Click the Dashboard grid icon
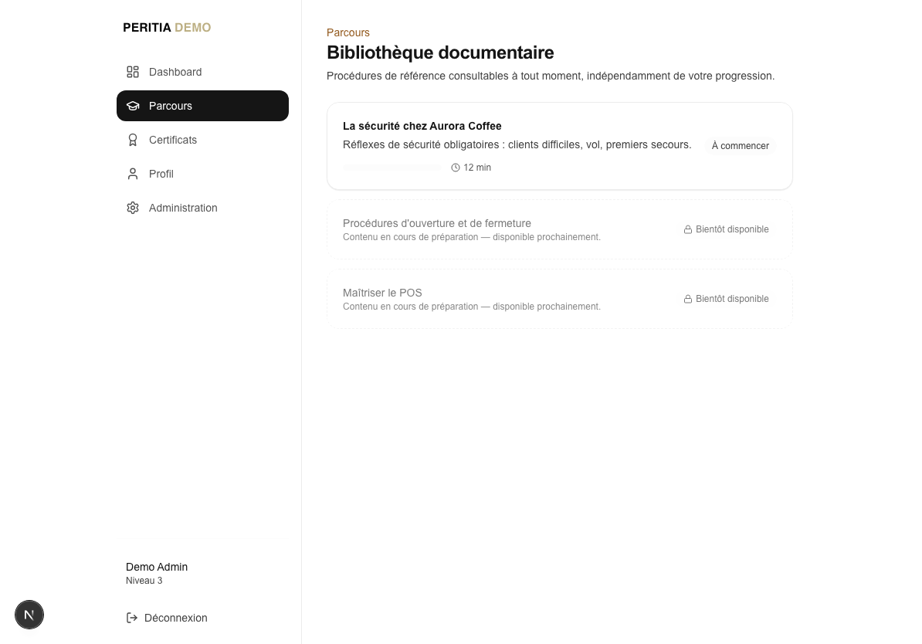The image size is (922, 644). 133,72
